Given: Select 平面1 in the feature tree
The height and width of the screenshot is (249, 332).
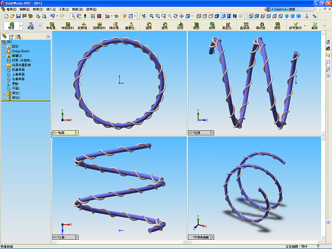Looking at the screenshot, I should click(13, 88).
